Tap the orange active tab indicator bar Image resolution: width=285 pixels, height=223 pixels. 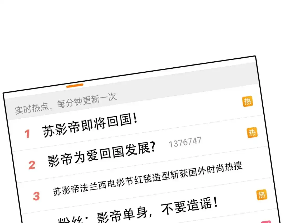tap(75, 86)
